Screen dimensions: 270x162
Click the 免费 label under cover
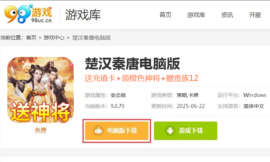tap(41, 130)
